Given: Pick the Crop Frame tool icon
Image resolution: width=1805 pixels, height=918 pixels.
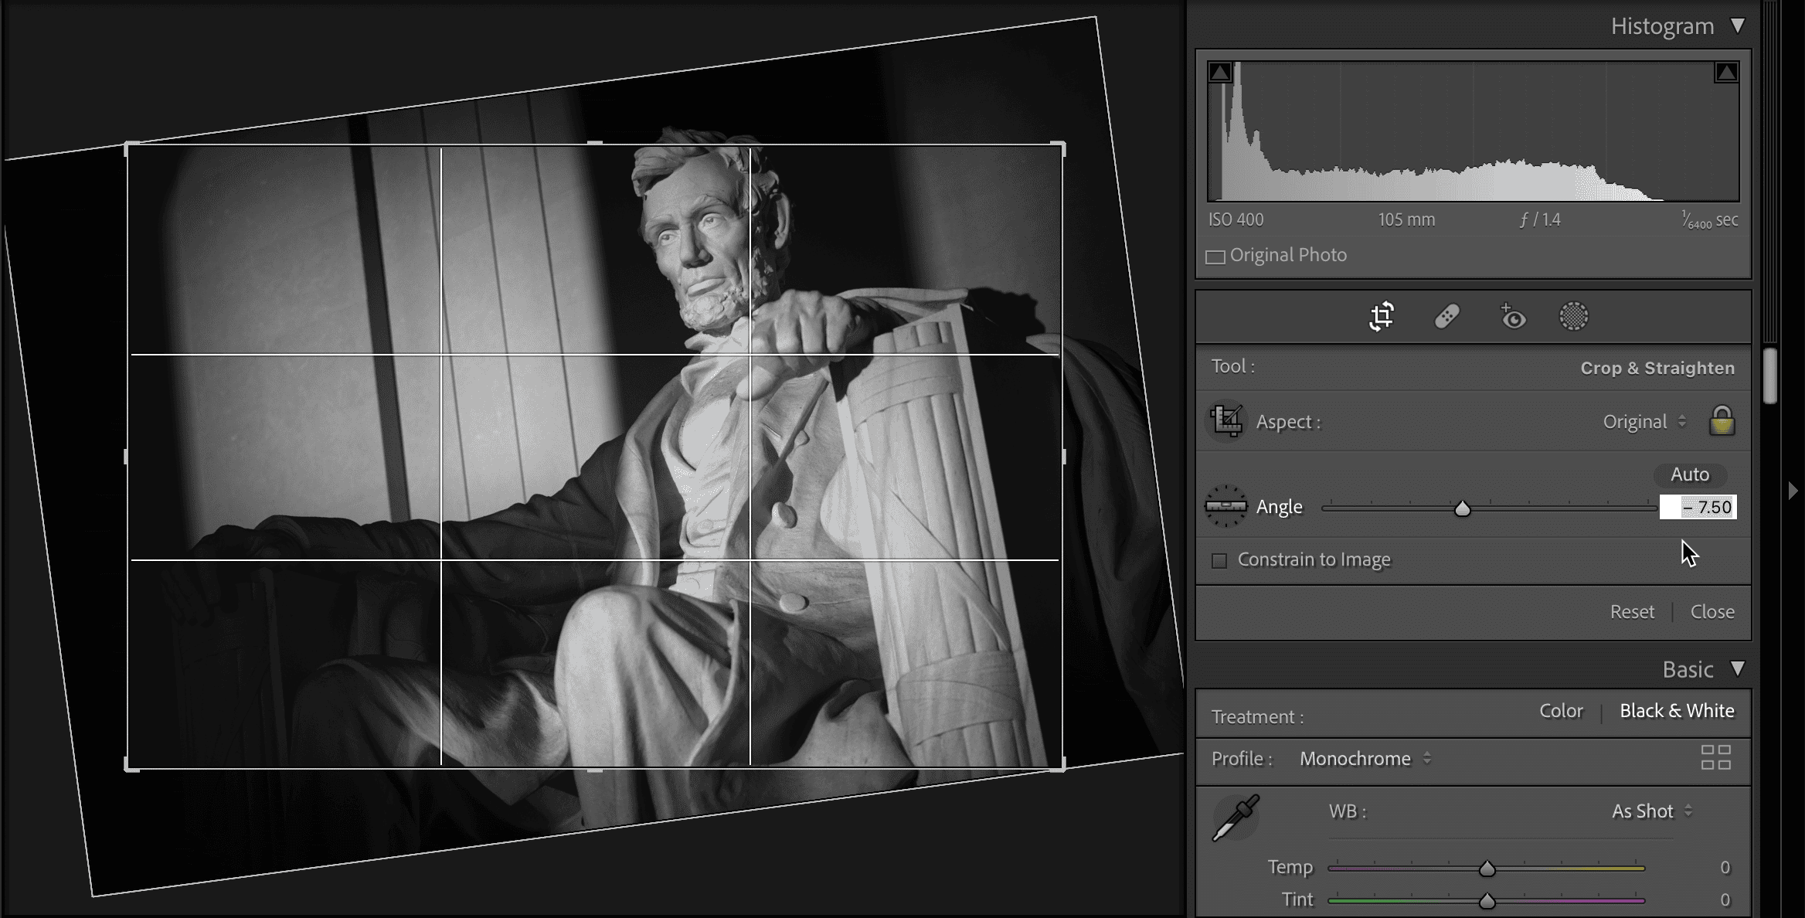Looking at the screenshot, I should [x=1227, y=421].
